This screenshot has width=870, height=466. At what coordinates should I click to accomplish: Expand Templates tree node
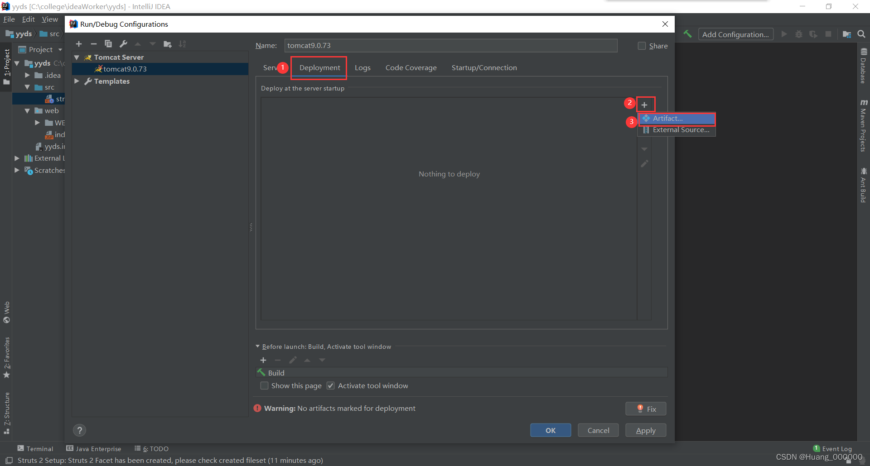(x=77, y=81)
